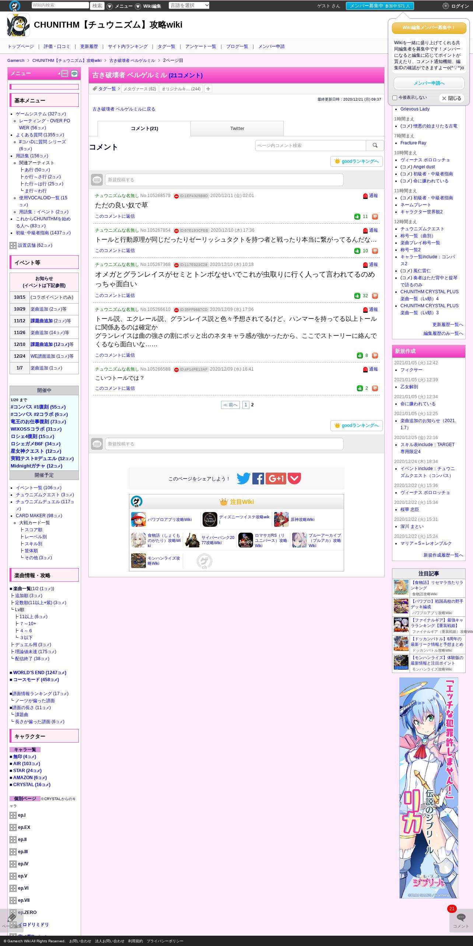Click the comment search magnifier button

(x=375, y=146)
